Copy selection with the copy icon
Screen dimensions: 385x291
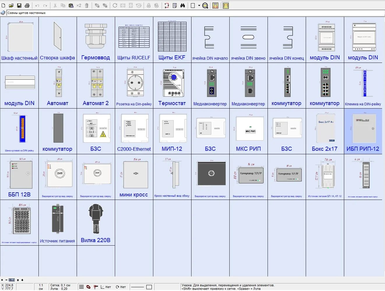[x=63, y=6]
